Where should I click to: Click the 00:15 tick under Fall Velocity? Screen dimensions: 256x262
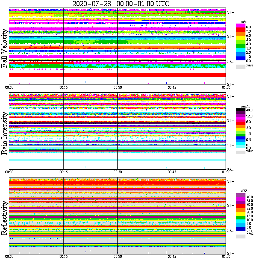pos(64,88)
